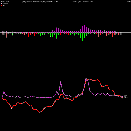
Task: Click the '0M' volume value label
Action: 125,96
